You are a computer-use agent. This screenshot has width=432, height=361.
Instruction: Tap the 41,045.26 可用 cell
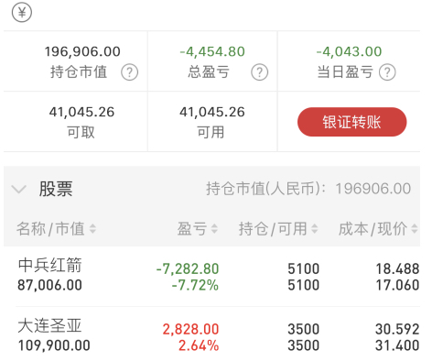(x=212, y=122)
